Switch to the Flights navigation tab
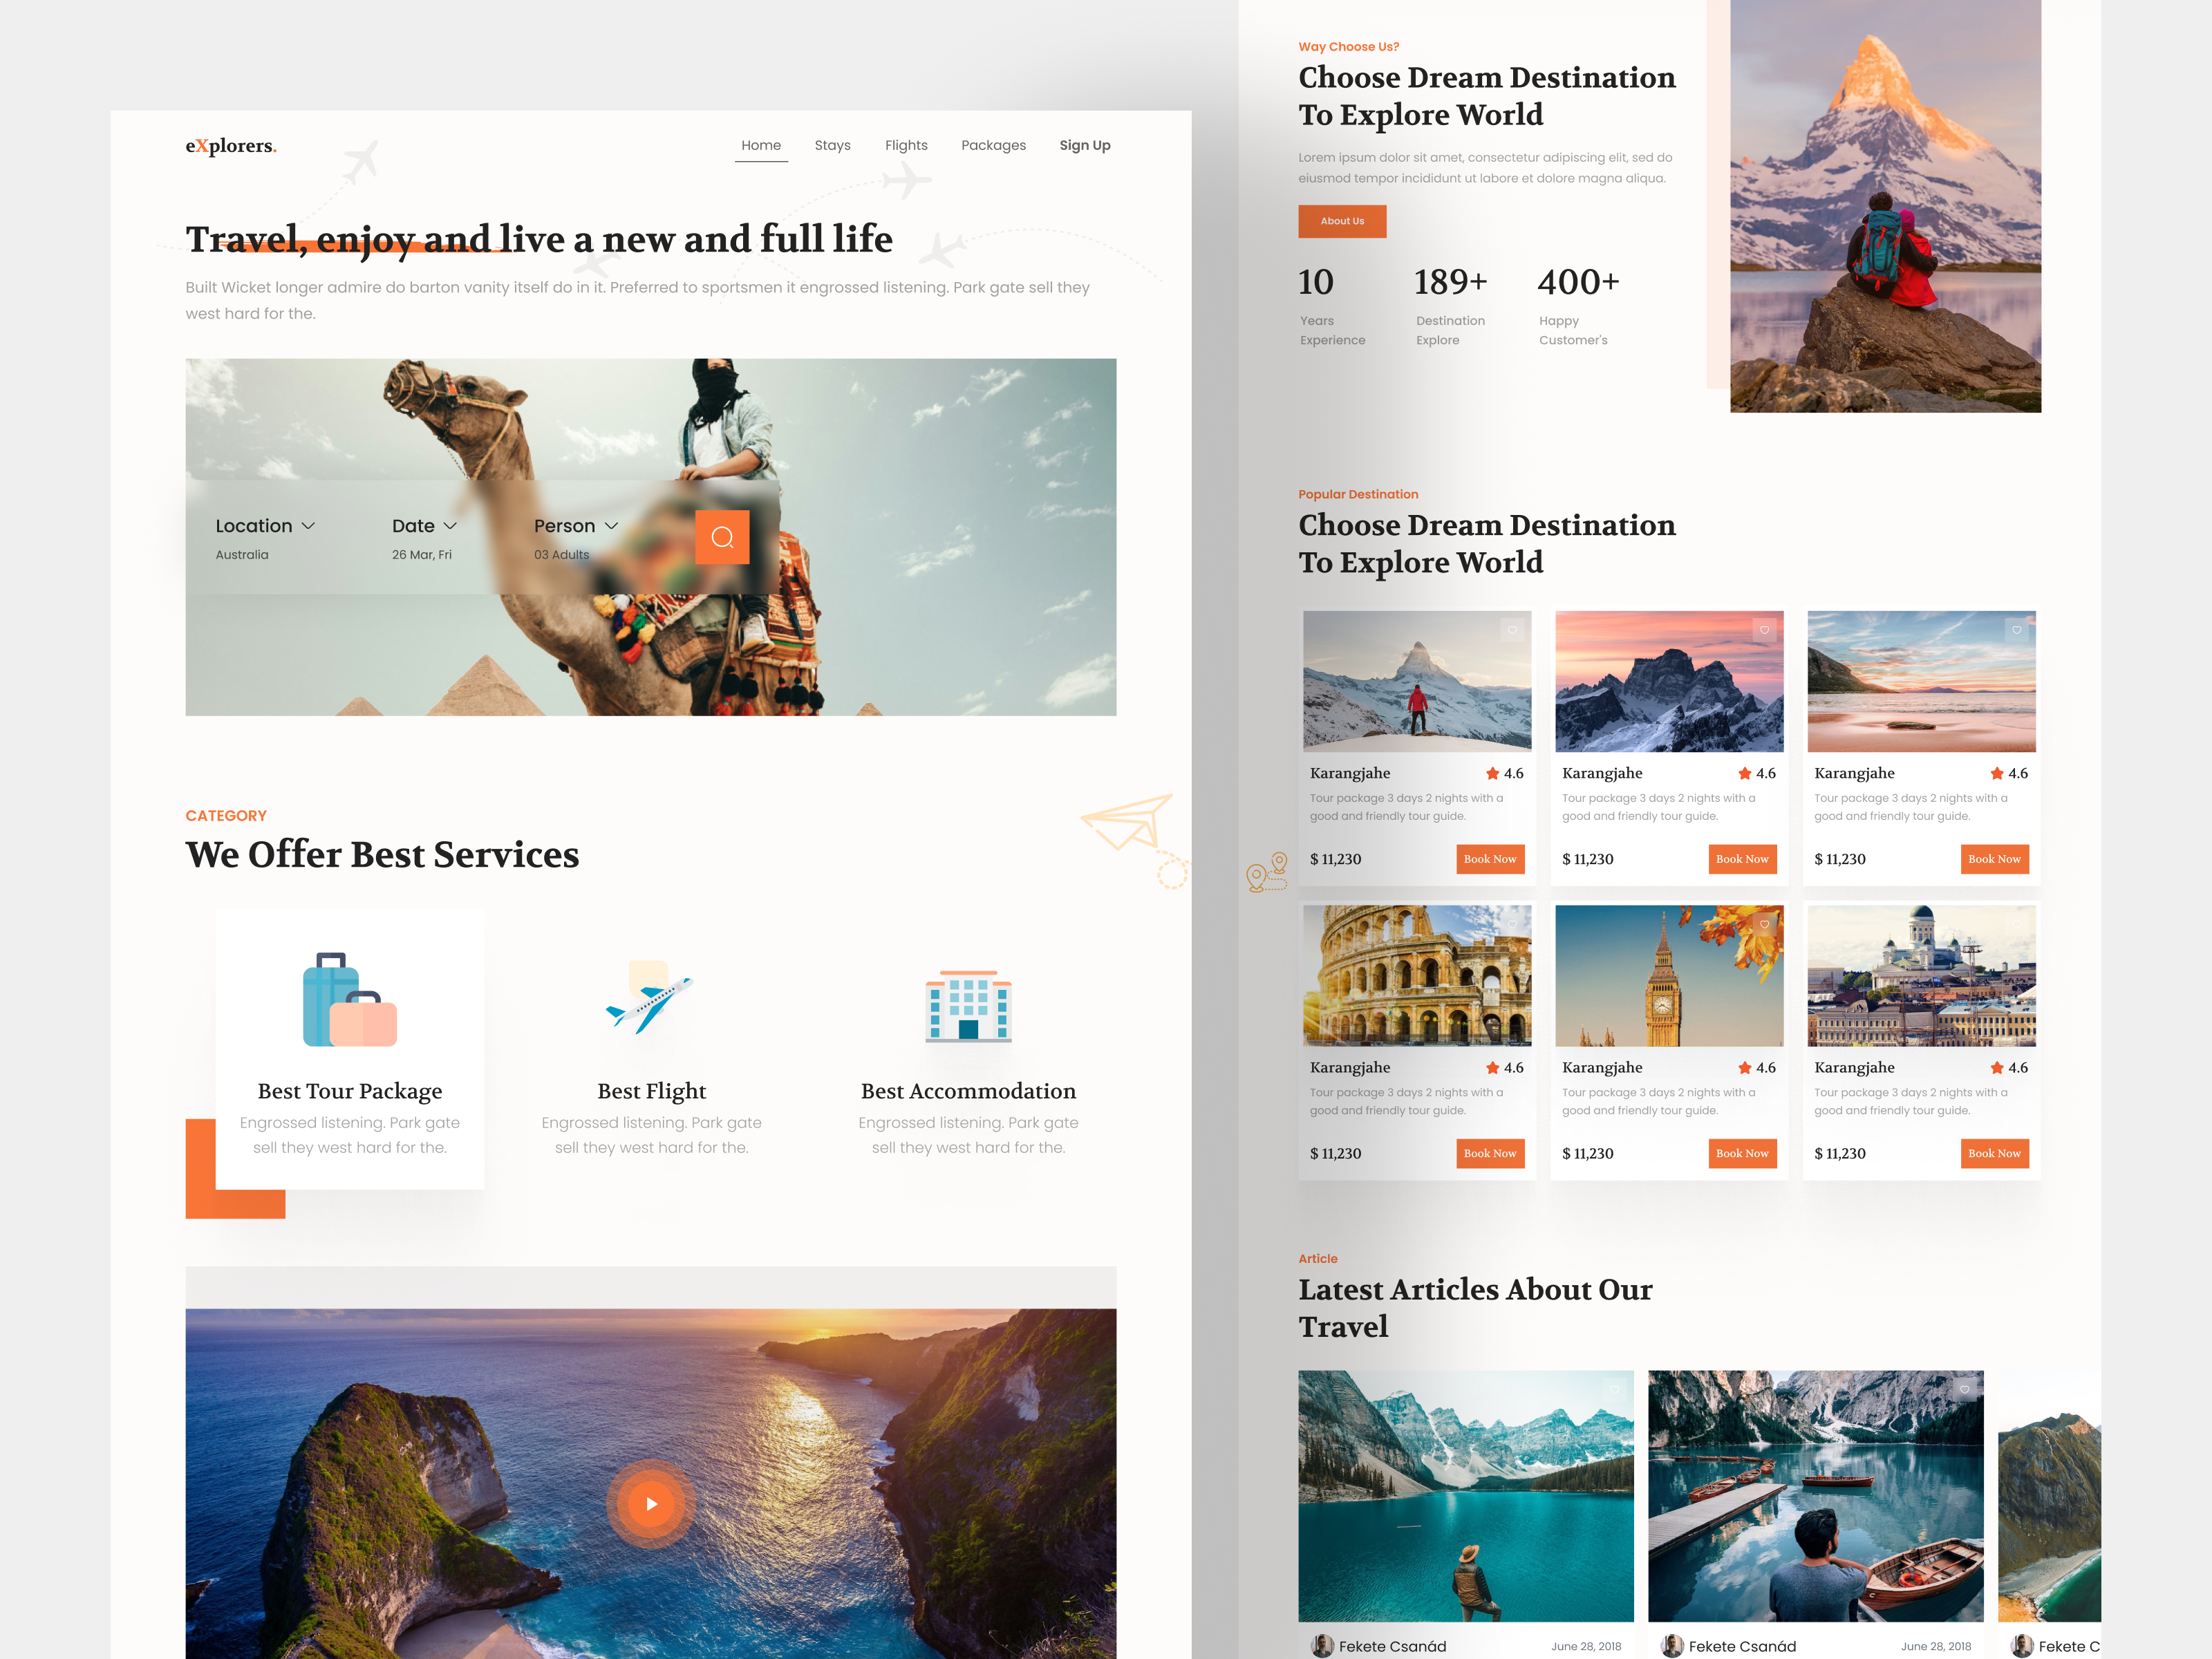 (x=905, y=145)
